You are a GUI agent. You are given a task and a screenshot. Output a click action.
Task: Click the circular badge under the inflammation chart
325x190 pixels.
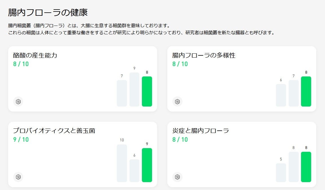pos(177,177)
